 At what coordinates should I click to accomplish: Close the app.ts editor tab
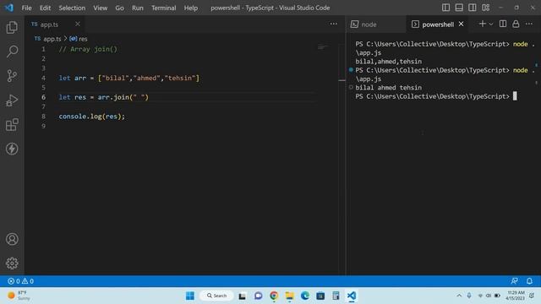coord(78,24)
